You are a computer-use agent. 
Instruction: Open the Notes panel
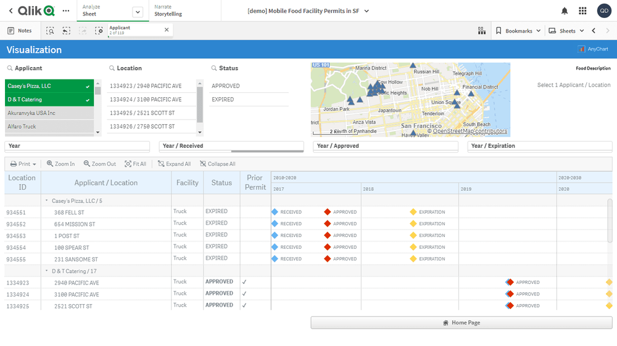click(x=19, y=31)
